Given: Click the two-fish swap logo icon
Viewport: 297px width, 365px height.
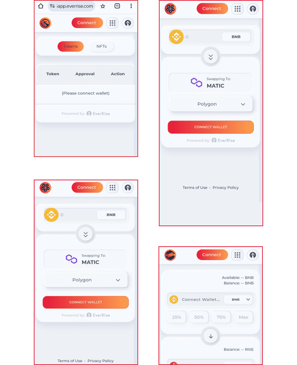Looking at the screenshot, I should [x=170, y=255].
